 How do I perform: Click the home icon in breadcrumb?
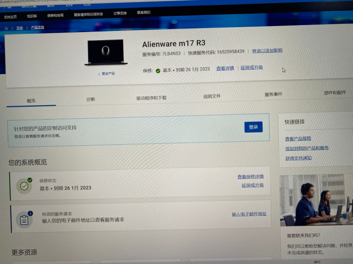tap(6, 28)
